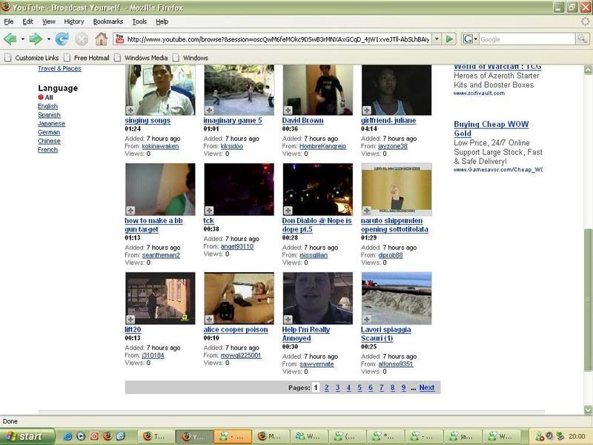Click plus icon on 'naruto shippunden' thumbnail
The height and width of the screenshot is (445, 593).
[x=366, y=211]
